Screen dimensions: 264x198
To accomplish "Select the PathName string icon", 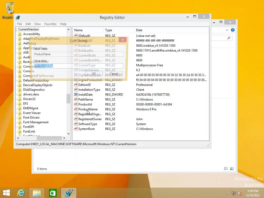I will [x=76, y=99].
